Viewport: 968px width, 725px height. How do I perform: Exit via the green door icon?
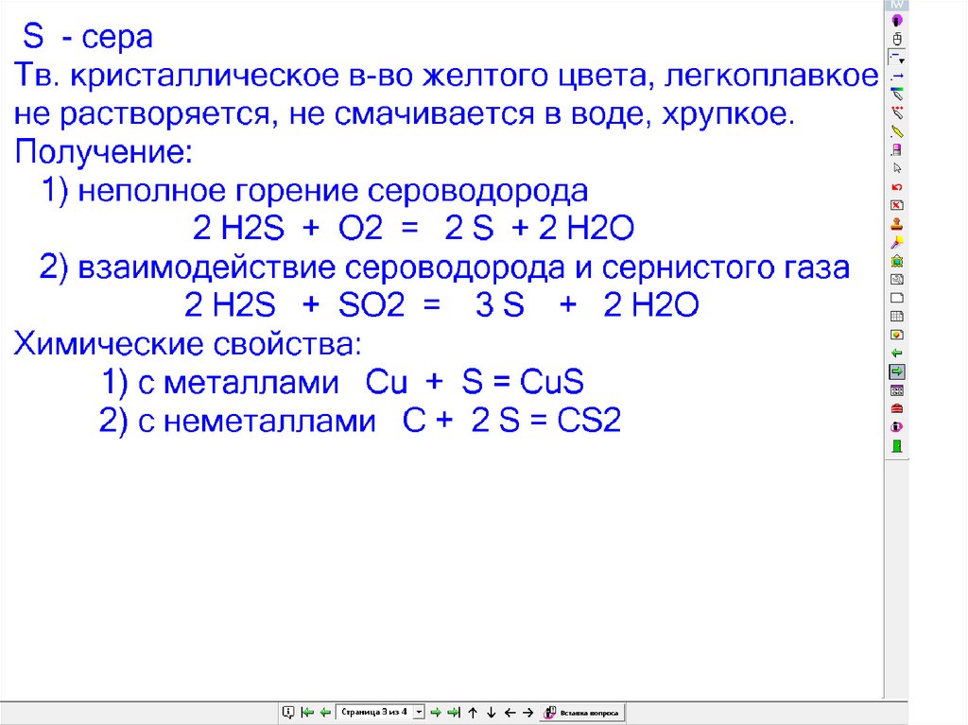click(x=897, y=446)
